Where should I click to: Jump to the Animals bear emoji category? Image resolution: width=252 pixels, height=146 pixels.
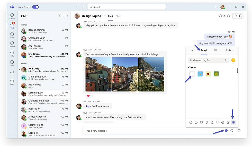(201, 122)
